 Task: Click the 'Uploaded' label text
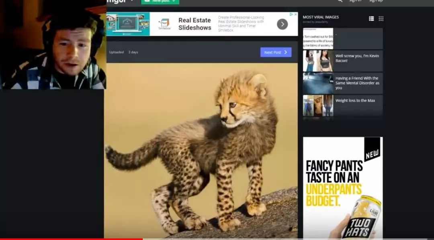tap(116, 52)
